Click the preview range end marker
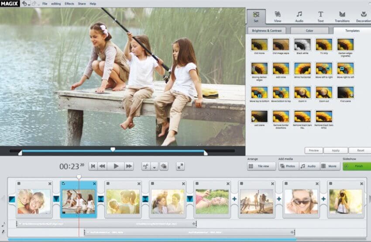The image size is (371, 242). pyautogui.click(x=206, y=153)
